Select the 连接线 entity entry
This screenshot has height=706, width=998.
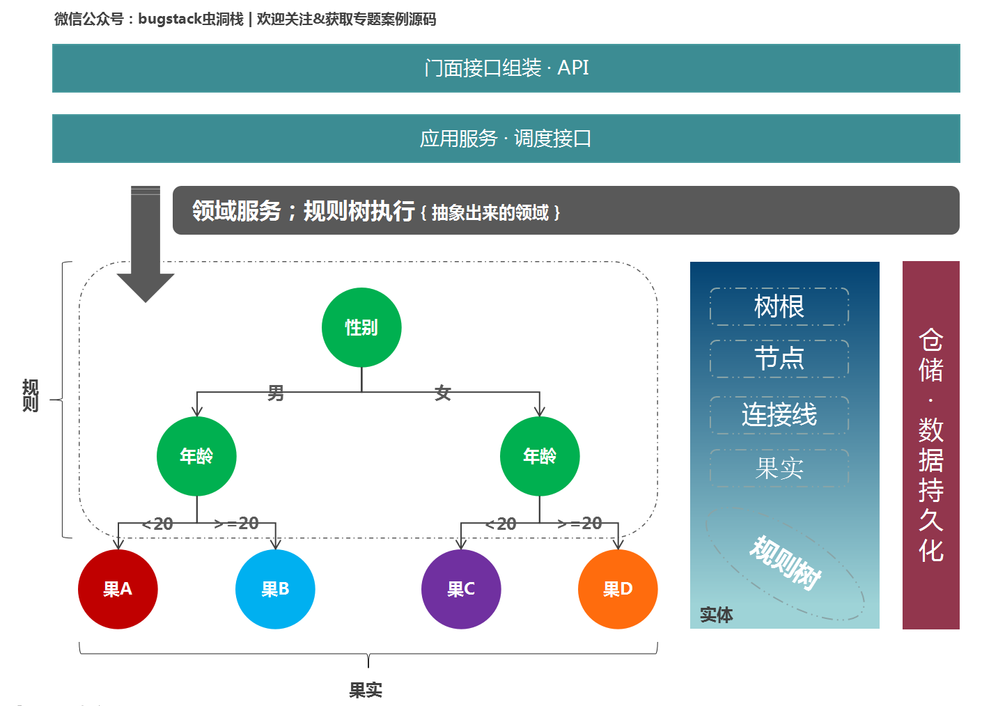click(x=779, y=414)
